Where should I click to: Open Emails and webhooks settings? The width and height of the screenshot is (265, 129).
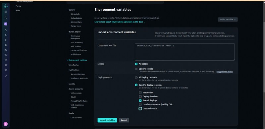[x=79, y=78]
